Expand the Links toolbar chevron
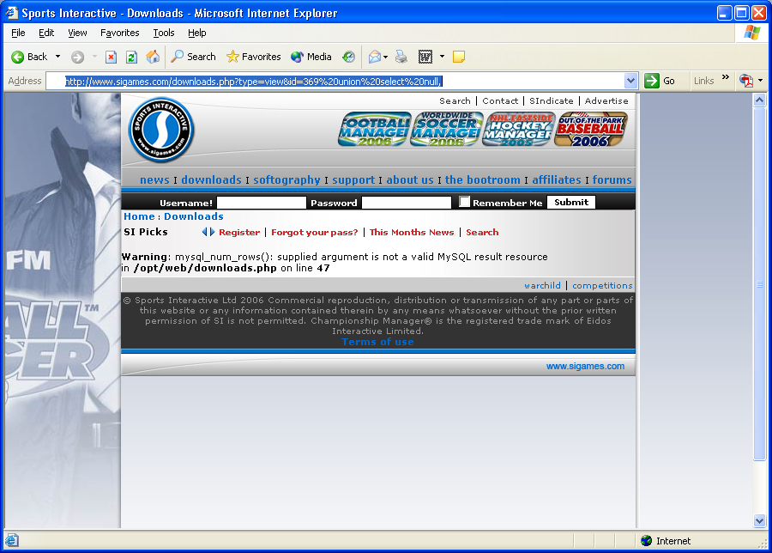772x553 pixels. [x=725, y=77]
